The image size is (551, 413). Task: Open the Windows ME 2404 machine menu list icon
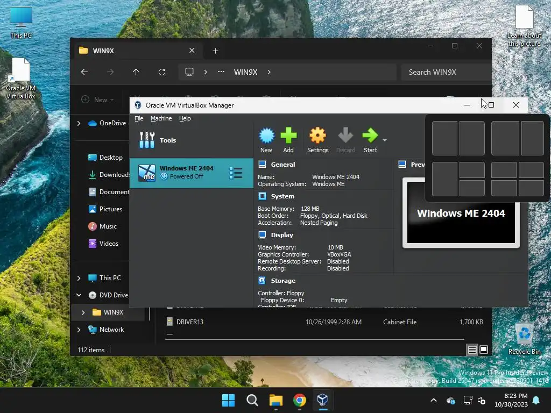236,173
